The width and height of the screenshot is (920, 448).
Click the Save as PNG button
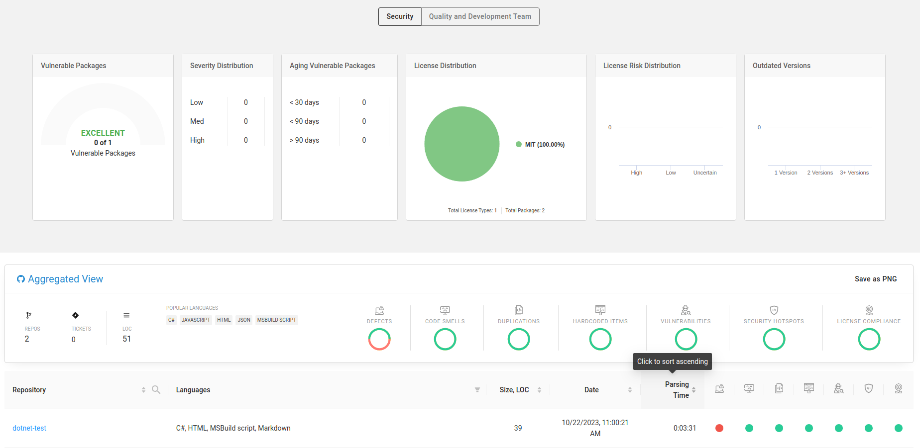click(x=876, y=279)
